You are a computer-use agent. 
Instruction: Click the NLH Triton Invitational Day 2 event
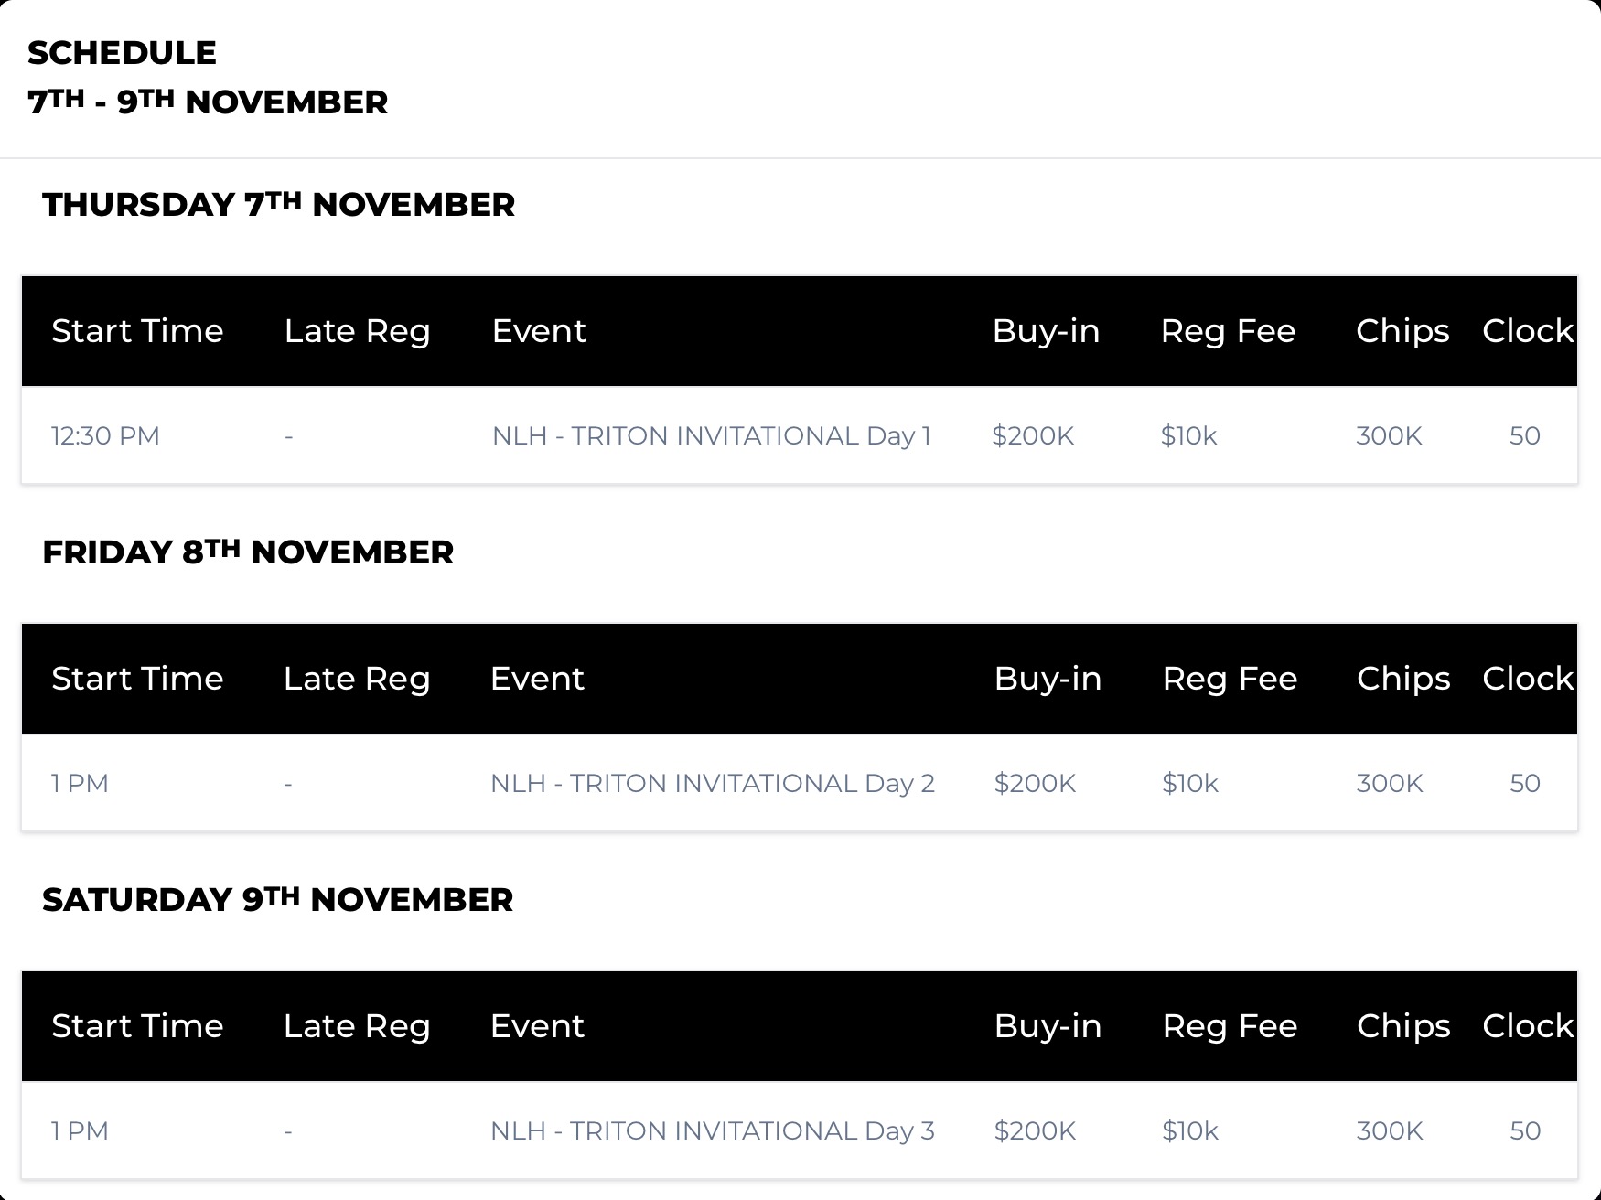[x=712, y=783]
